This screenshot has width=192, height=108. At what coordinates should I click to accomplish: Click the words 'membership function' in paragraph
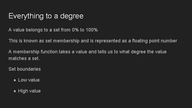tap(35, 52)
